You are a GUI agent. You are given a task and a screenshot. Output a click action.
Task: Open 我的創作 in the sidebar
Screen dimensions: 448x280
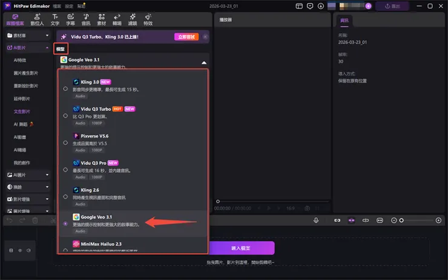click(x=22, y=163)
